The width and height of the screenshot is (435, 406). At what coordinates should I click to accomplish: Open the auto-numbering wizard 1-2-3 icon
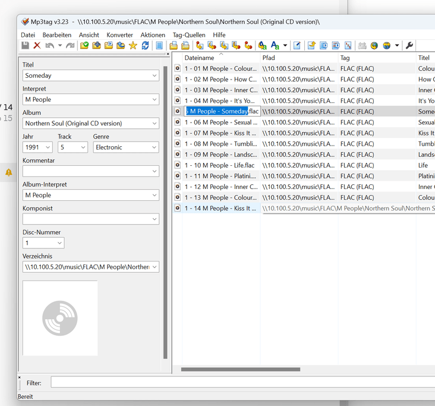(348, 45)
